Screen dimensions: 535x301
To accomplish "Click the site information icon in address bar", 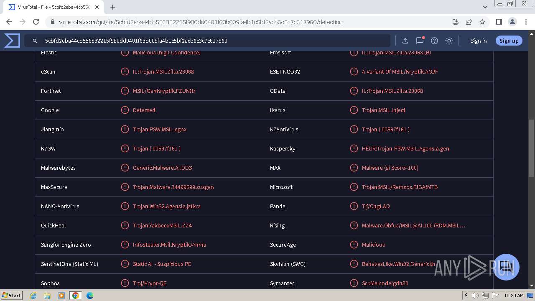I will pos(52,22).
